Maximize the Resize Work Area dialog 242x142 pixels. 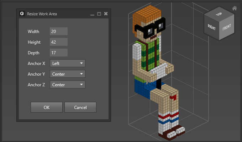pos(99,14)
